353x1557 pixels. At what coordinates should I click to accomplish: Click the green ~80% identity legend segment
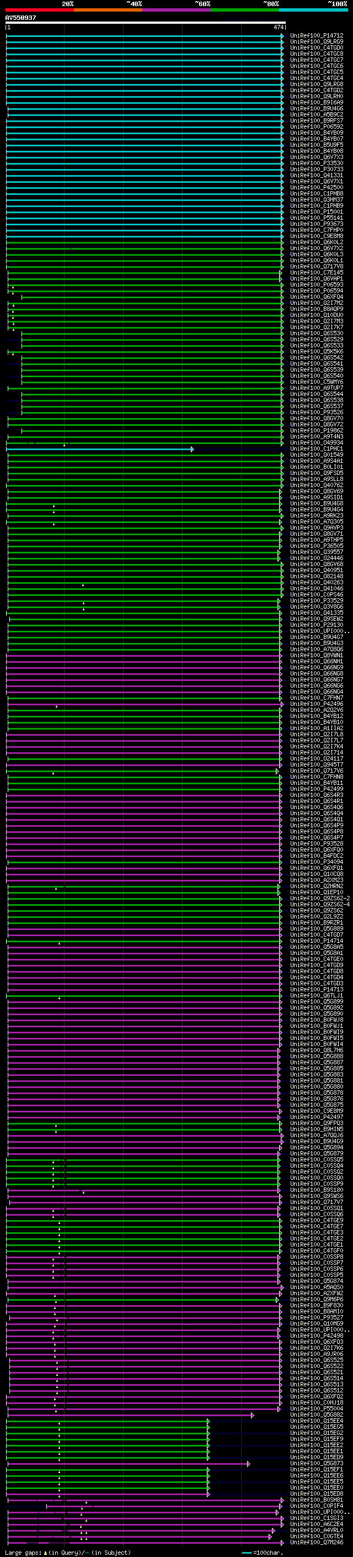pyautogui.click(x=245, y=10)
